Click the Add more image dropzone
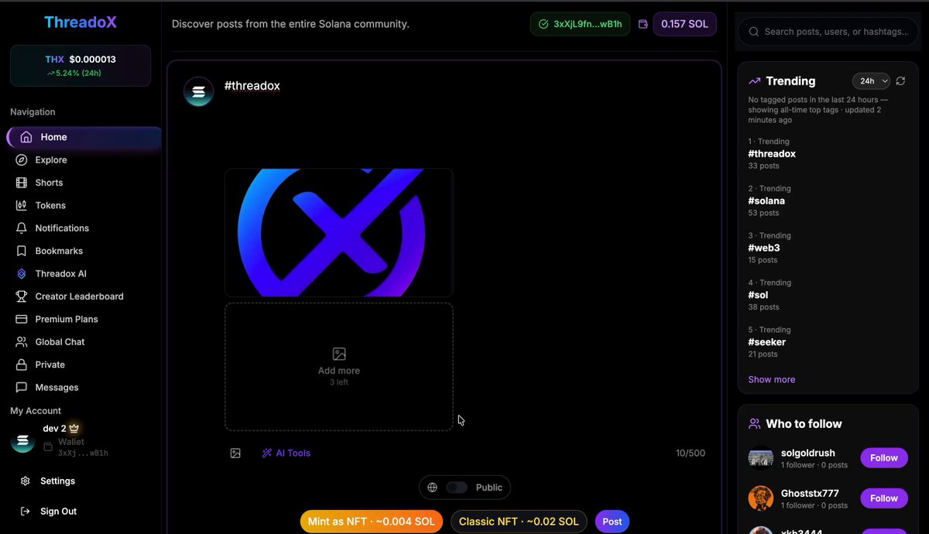The height and width of the screenshot is (534, 929). tap(339, 367)
